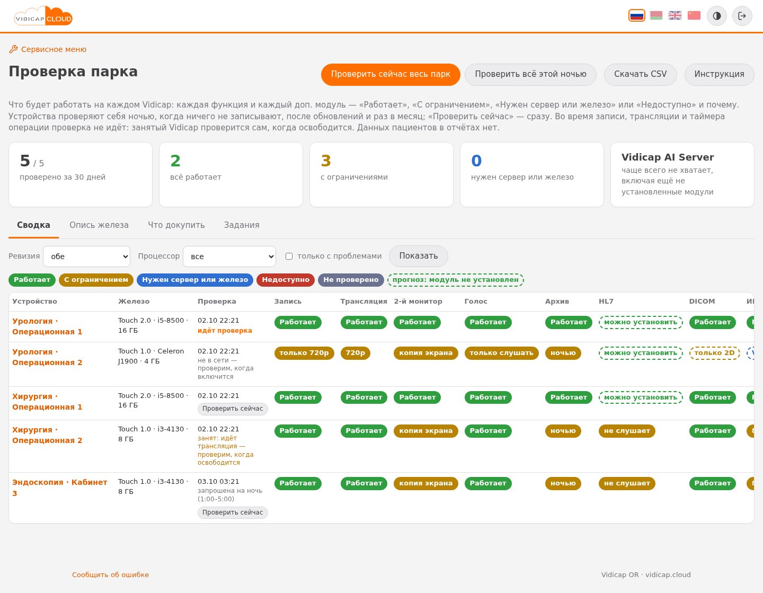Screen dimensions: 763x593
Task: Click the Vidicap AI Server card
Action: 682,174
